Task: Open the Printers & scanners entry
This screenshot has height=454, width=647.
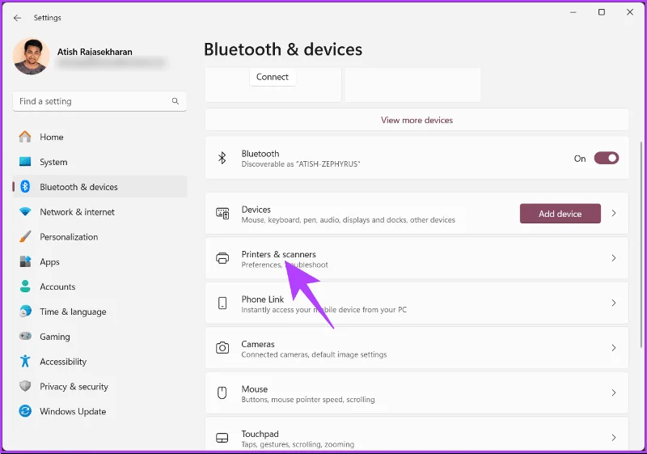Action: pos(417,258)
